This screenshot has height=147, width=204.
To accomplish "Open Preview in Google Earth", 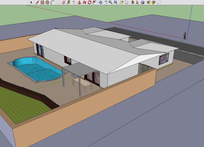I will 143,2.
